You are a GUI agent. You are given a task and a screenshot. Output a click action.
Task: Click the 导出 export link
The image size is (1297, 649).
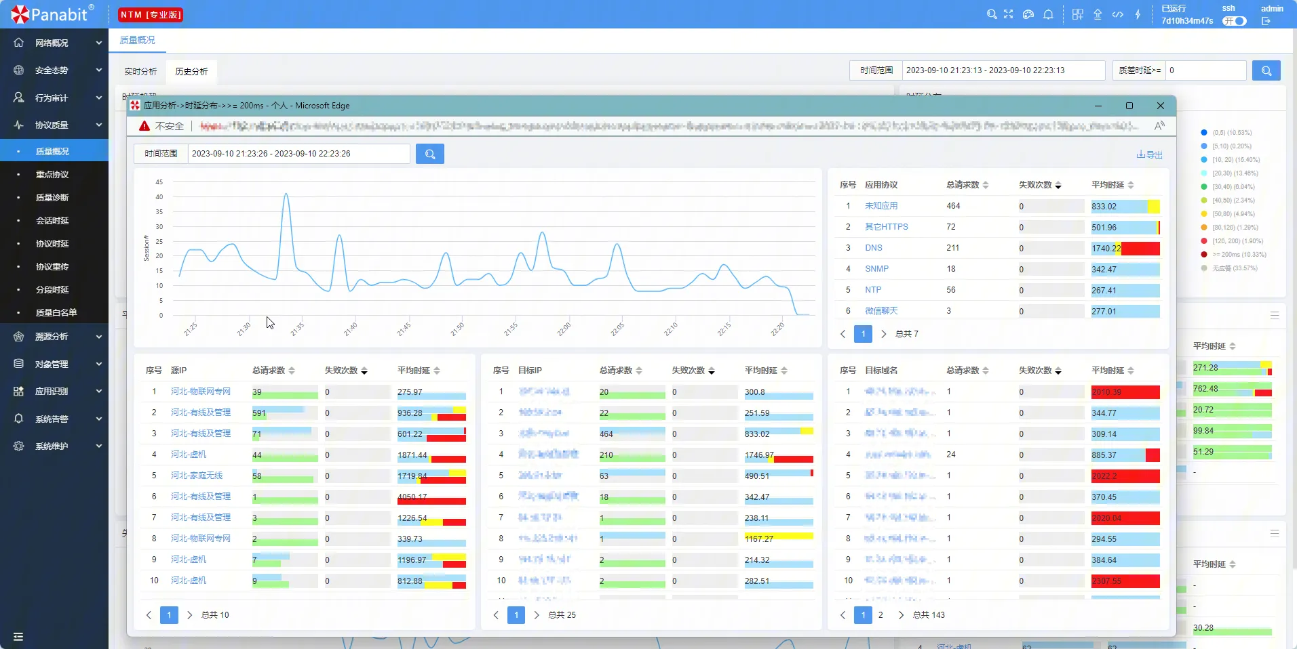pyautogui.click(x=1149, y=154)
